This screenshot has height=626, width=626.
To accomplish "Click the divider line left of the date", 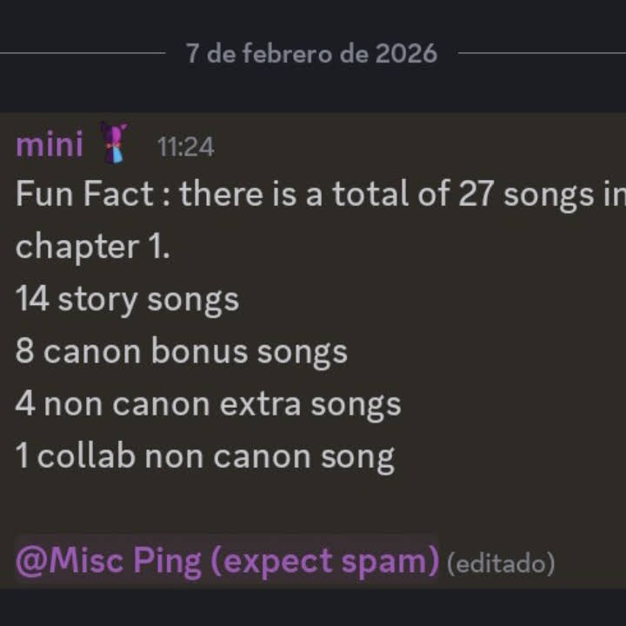I will tap(83, 52).
